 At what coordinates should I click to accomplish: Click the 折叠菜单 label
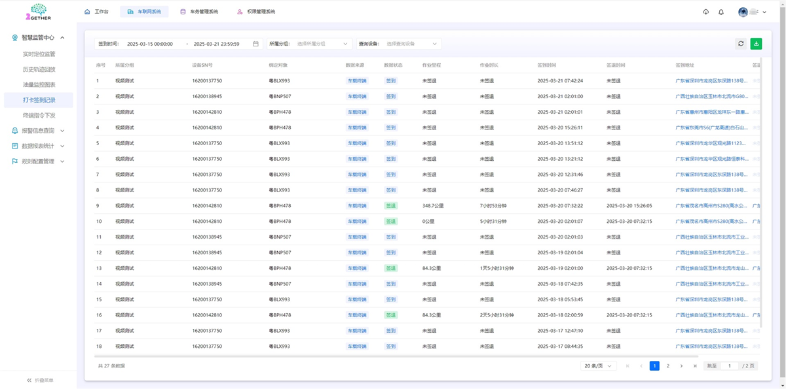(x=44, y=380)
